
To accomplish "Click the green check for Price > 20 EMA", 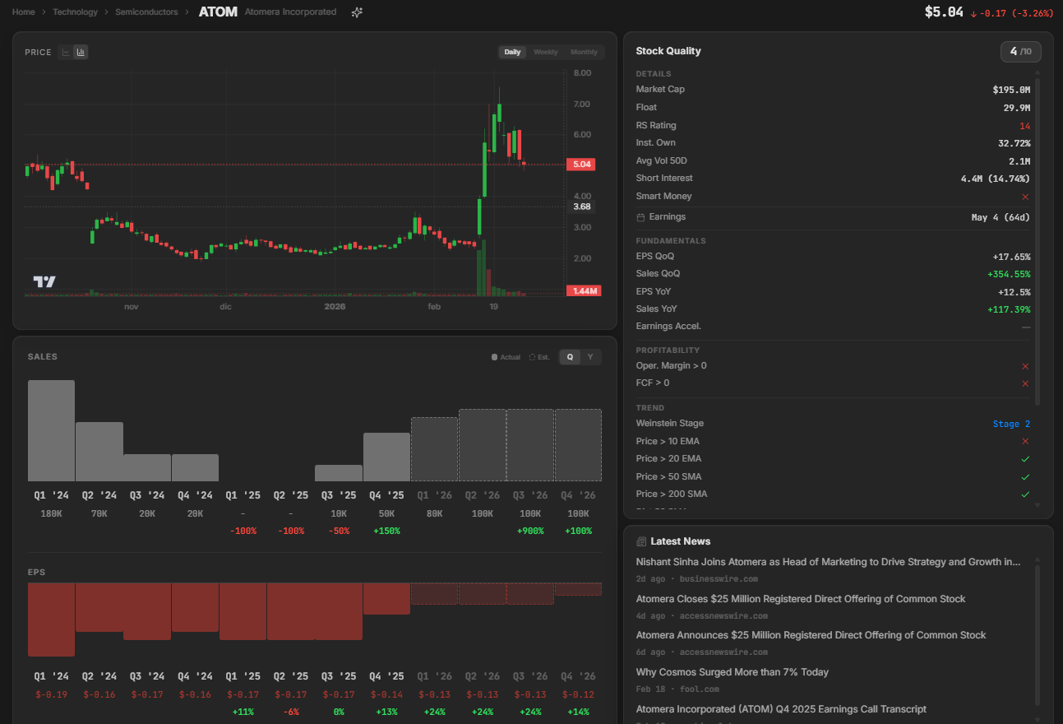I will (1025, 459).
